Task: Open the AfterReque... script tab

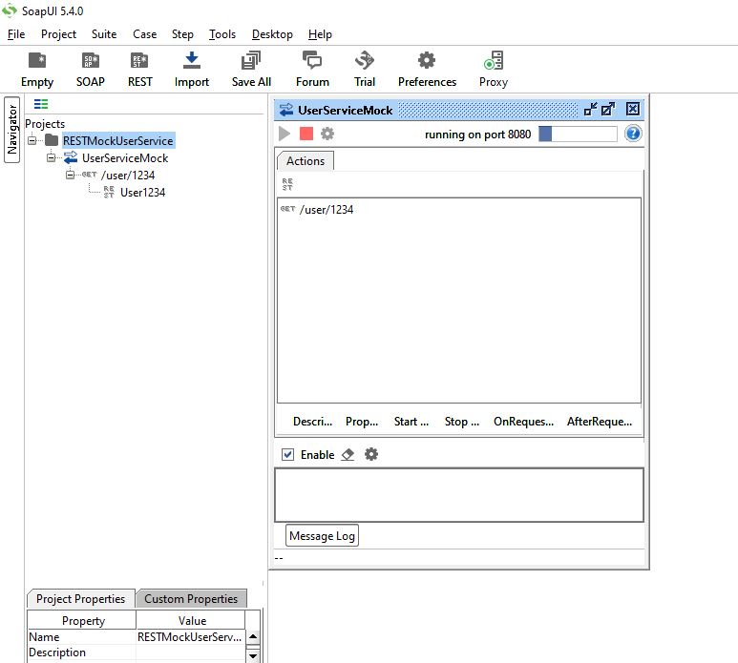Action: pos(600,422)
